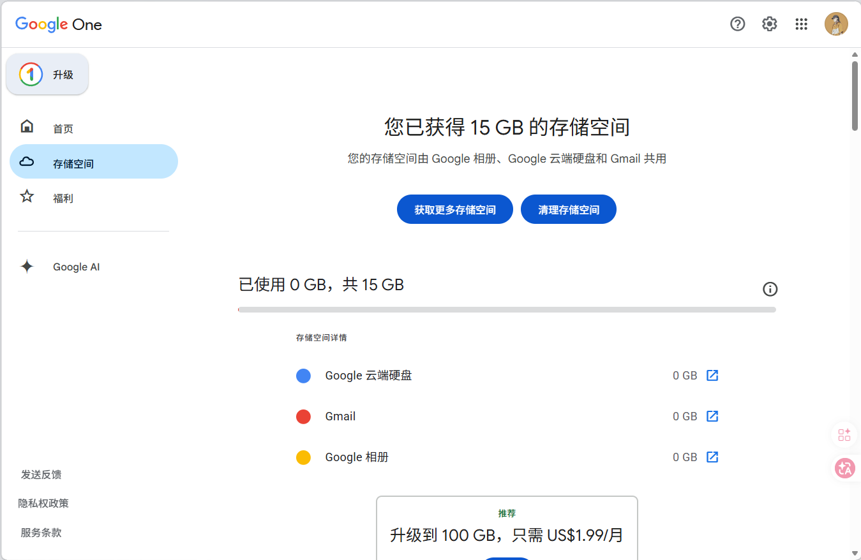Click the scrollbar down arrow
The image size is (861, 560).
click(855, 553)
